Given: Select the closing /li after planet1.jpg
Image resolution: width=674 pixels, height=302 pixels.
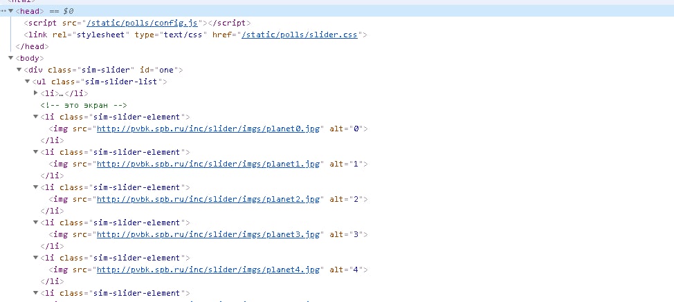Looking at the screenshot, I should tap(52, 176).
